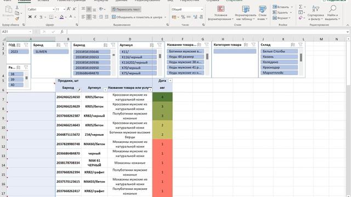
Task: Click the Borders icon
Action: pos(51,17)
